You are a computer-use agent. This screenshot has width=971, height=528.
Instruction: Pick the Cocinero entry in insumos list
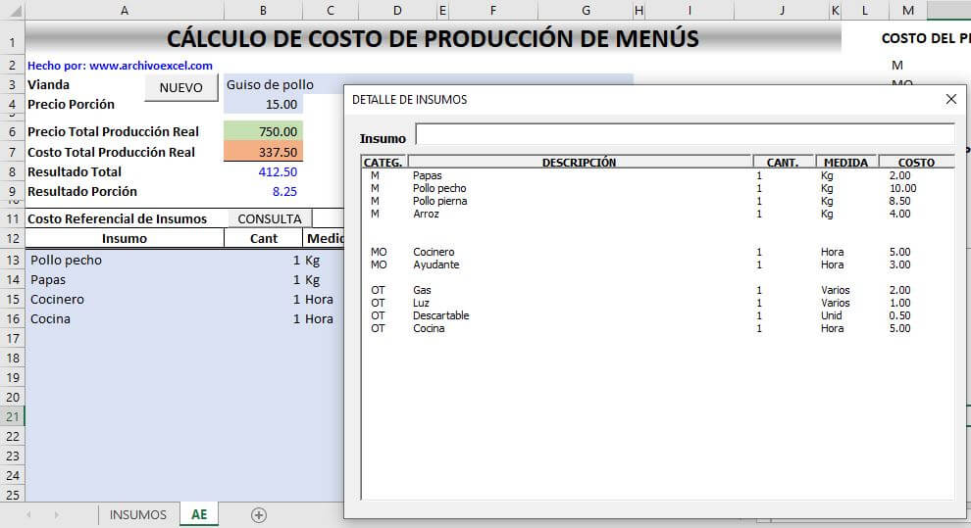435,252
